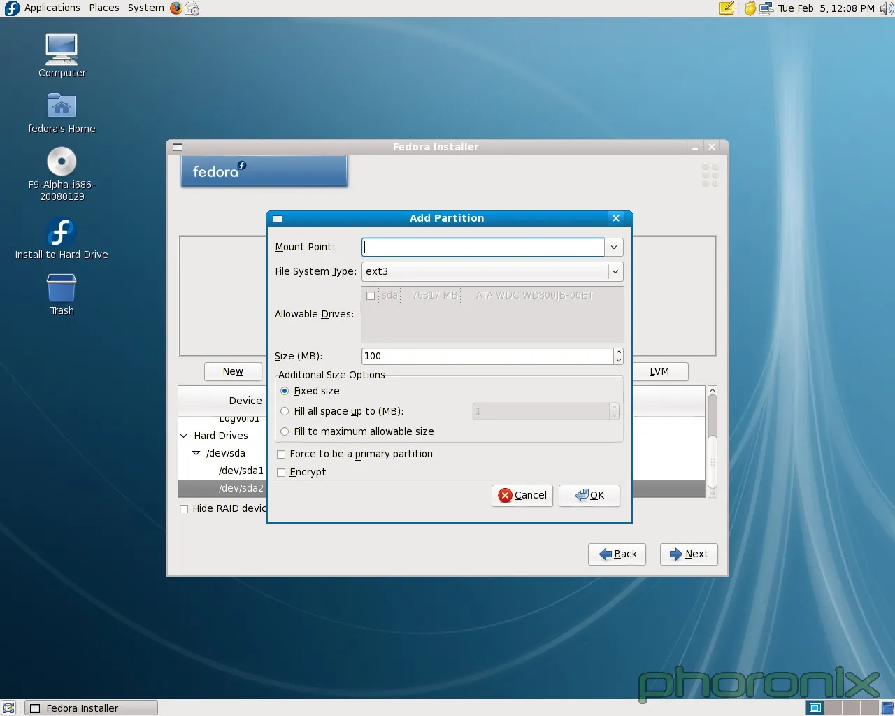This screenshot has height=716, width=895.
Task: Decrease Size (MB) with the down arrow
Action: coord(619,360)
